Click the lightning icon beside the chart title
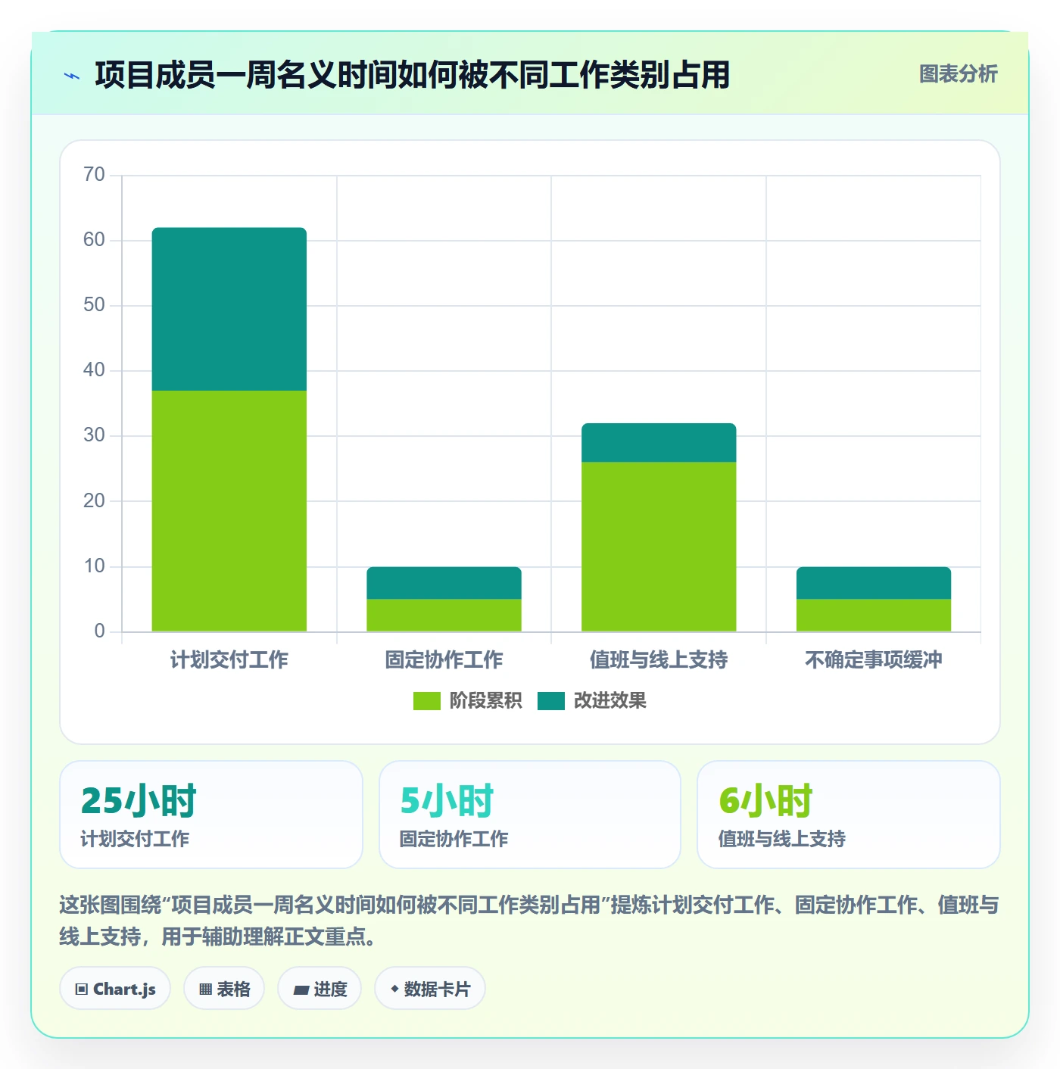Viewport: 1060px width, 1069px height. pos(72,76)
